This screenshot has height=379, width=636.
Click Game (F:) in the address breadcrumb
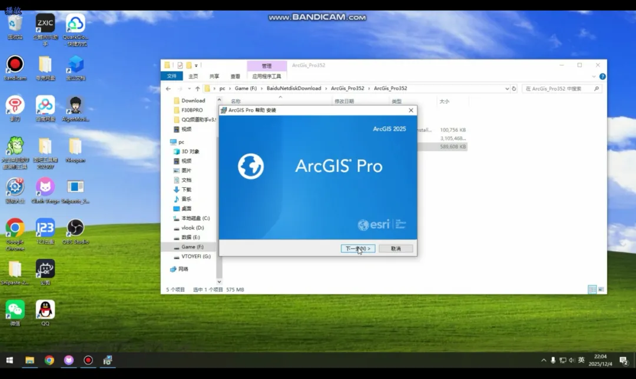[x=246, y=88]
